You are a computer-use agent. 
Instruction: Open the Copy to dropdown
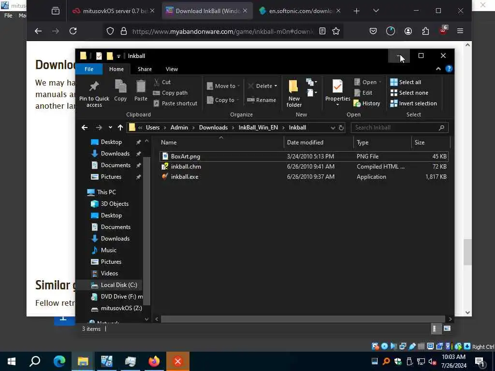pos(223,100)
